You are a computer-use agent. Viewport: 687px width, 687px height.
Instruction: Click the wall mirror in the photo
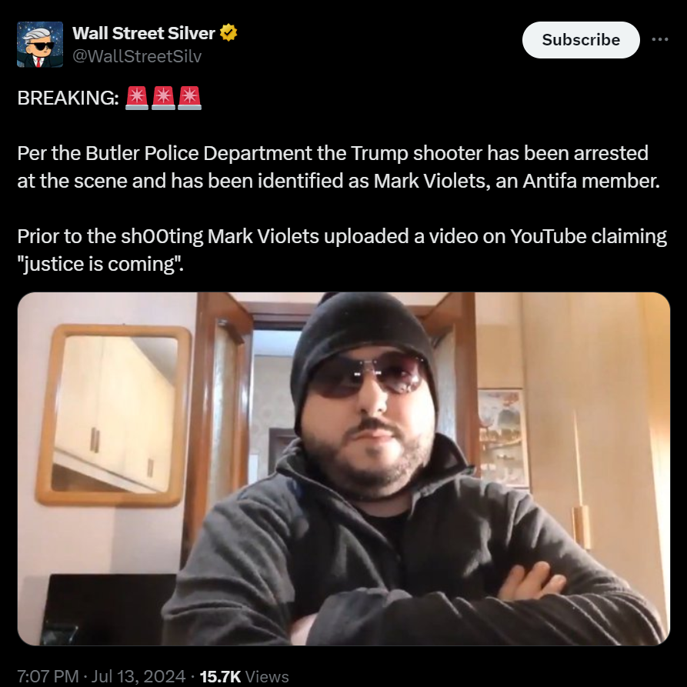click(x=114, y=415)
